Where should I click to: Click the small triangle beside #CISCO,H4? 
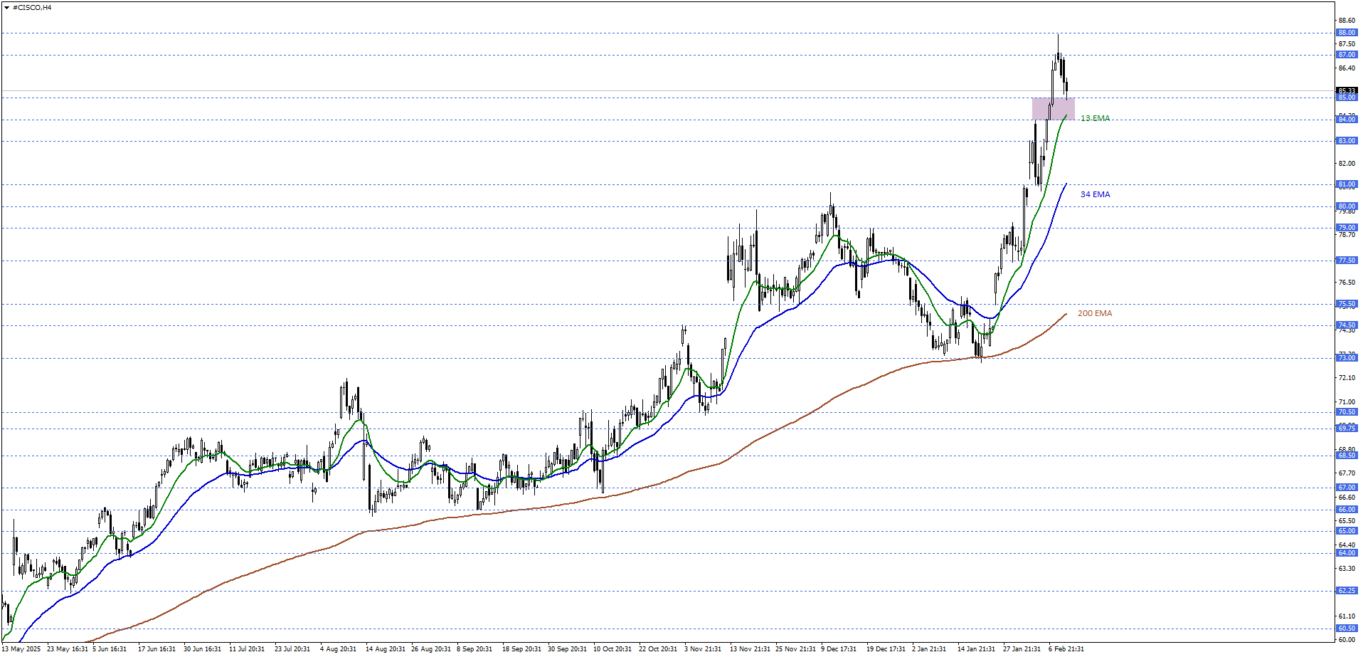(x=6, y=8)
